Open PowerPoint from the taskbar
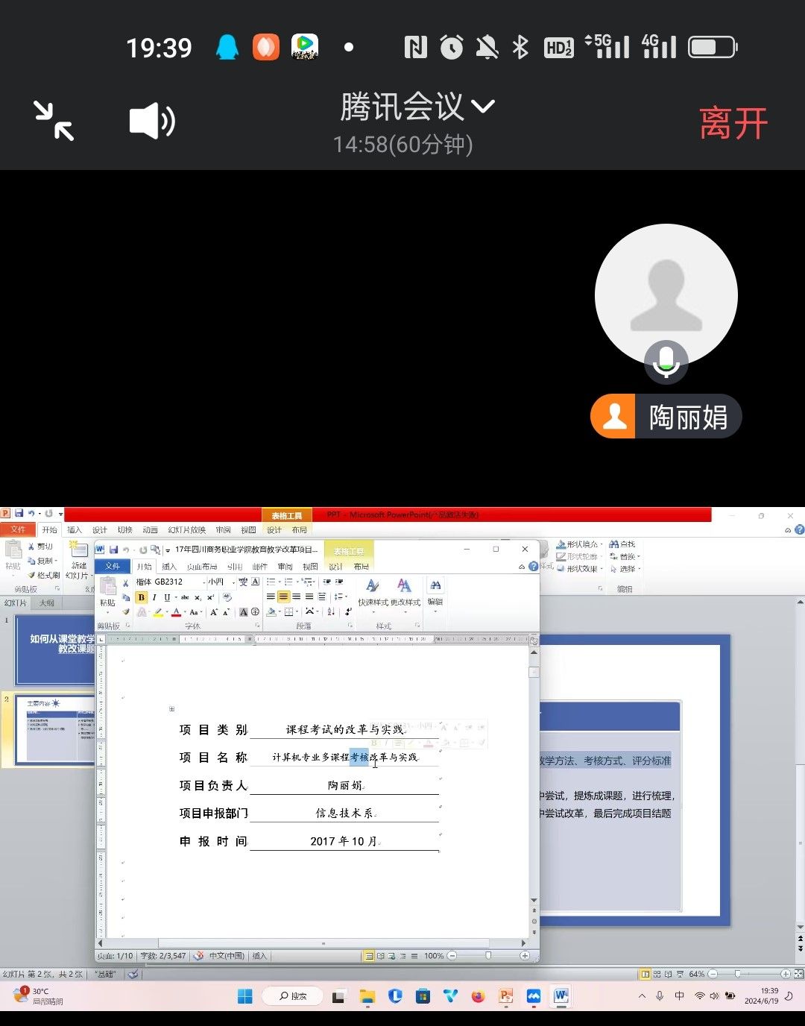The height and width of the screenshot is (1026, 805). pos(506,996)
